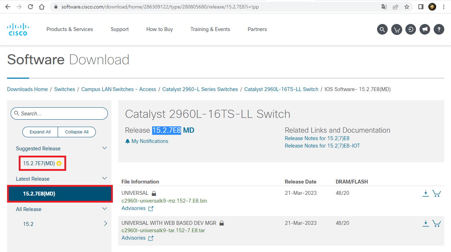Viewport: 451px width, 252px height.
Task: Open Campus LAN Switches - Access breadcrumb
Action: pyautogui.click(x=118, y=89)
